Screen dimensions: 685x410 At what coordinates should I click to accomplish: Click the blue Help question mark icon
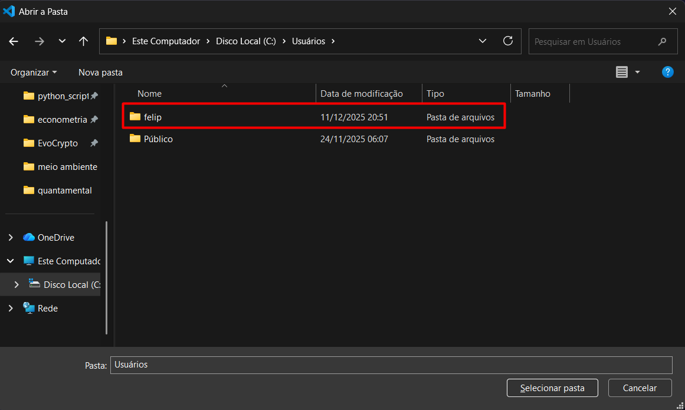[667, 72]
